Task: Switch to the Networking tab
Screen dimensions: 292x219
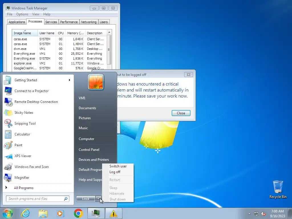Action: [x=89, y=22]
